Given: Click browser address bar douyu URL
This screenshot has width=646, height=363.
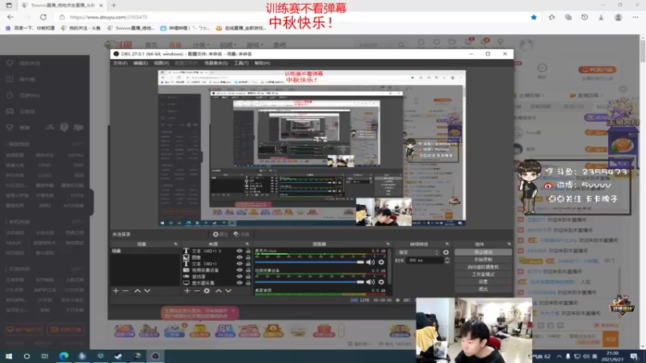Looking at the screenshot, I should pos(108,17).
